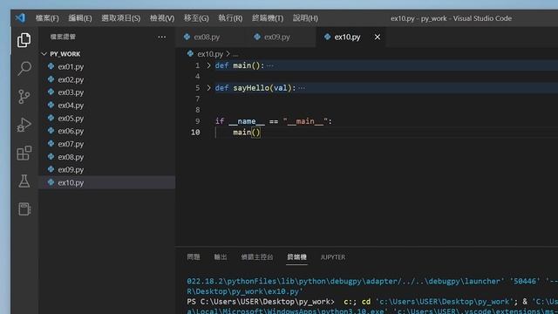The image size is (558, 314).
Task: Click ellipsis after def main():
Action: point(270,66)
